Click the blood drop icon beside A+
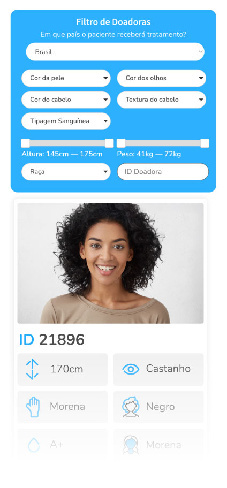This screenshot has width=227, height=488. coord(34,445)
